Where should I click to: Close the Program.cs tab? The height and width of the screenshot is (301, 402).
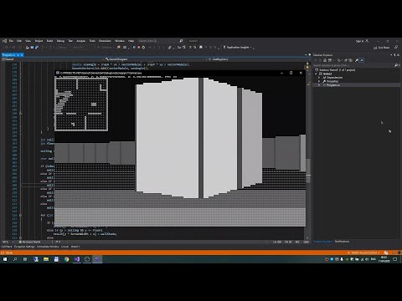[22, 55]
